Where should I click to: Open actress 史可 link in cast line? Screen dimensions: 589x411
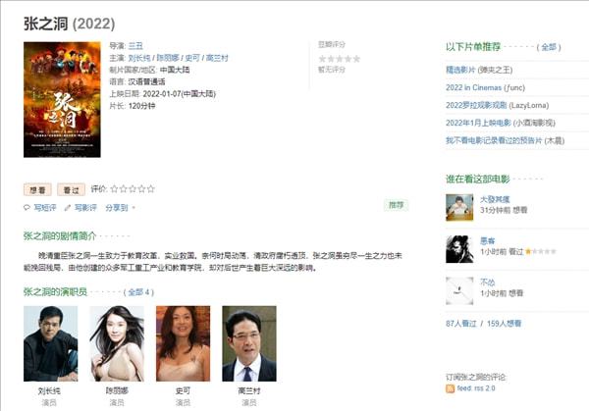(192, 58)
